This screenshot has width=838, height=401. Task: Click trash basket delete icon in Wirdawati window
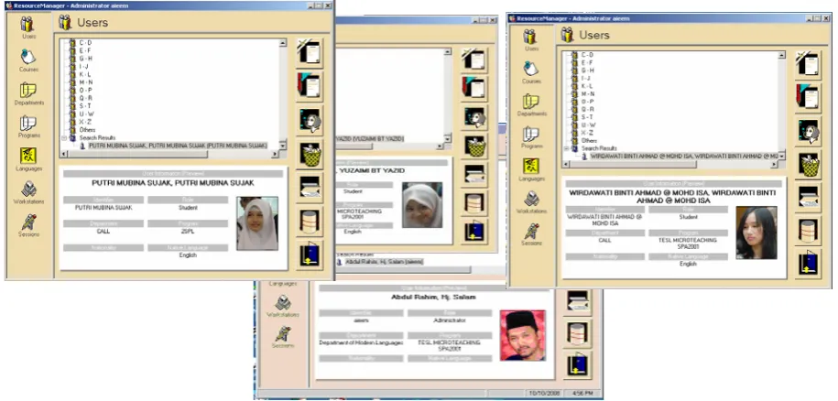click(808, 165)
